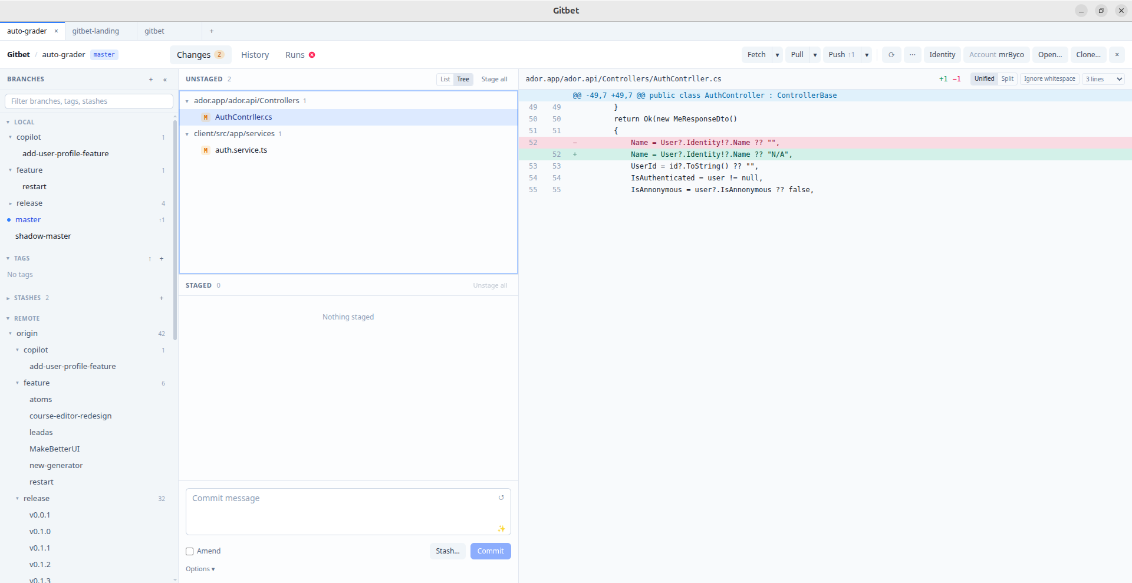Image resolution: width=1132 pixels, height=583 pixels.
Task: Open a new tab with plus icon
Action: point(212,31)
